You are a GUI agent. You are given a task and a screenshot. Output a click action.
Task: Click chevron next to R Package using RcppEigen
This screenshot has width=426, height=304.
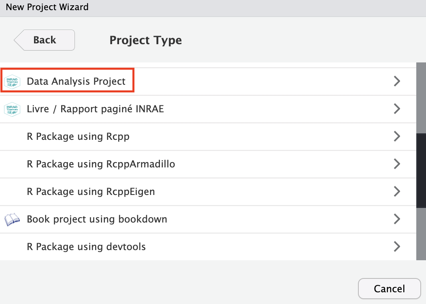(x=397, y=192)
